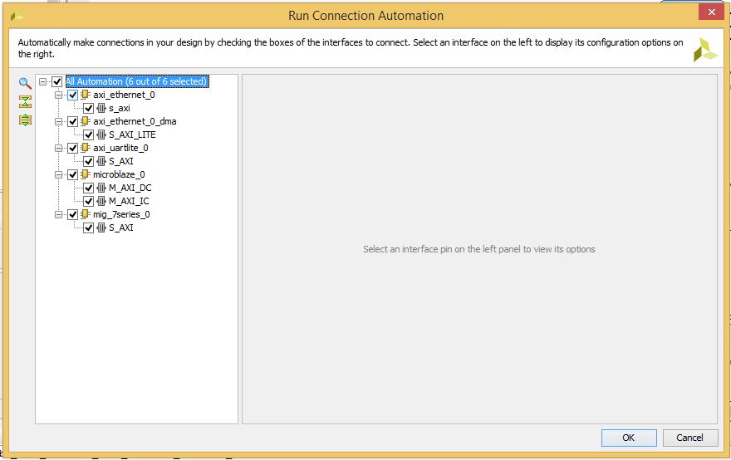Click the Expand All tree icon
Screen dimensions: 731x460
click(25, 120)
